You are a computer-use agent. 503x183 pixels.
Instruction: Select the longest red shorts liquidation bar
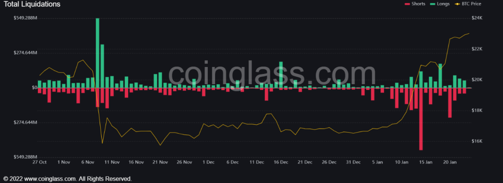(x=421, y=119)
